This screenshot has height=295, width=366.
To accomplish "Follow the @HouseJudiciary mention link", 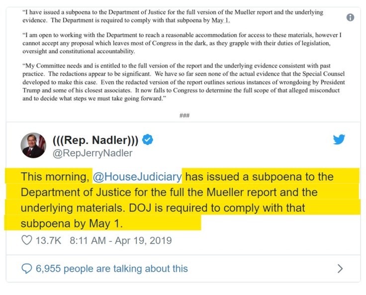I will [136, 177].
